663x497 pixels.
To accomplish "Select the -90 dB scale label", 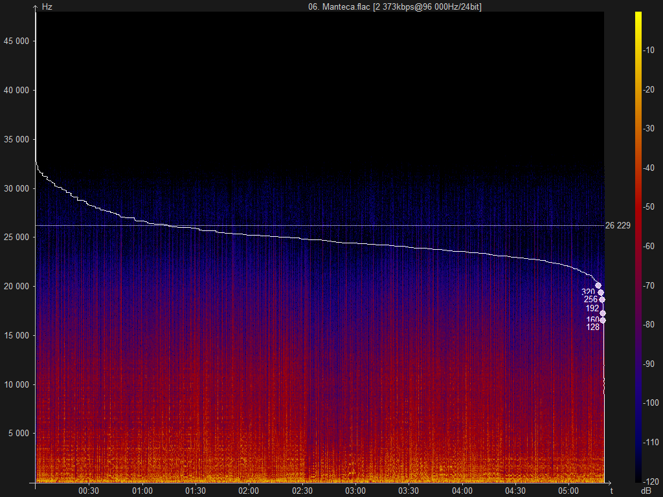I will [x=649, y=364].
